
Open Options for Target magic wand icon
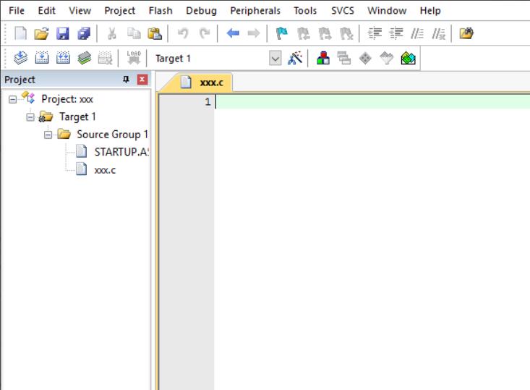(295, 59)
